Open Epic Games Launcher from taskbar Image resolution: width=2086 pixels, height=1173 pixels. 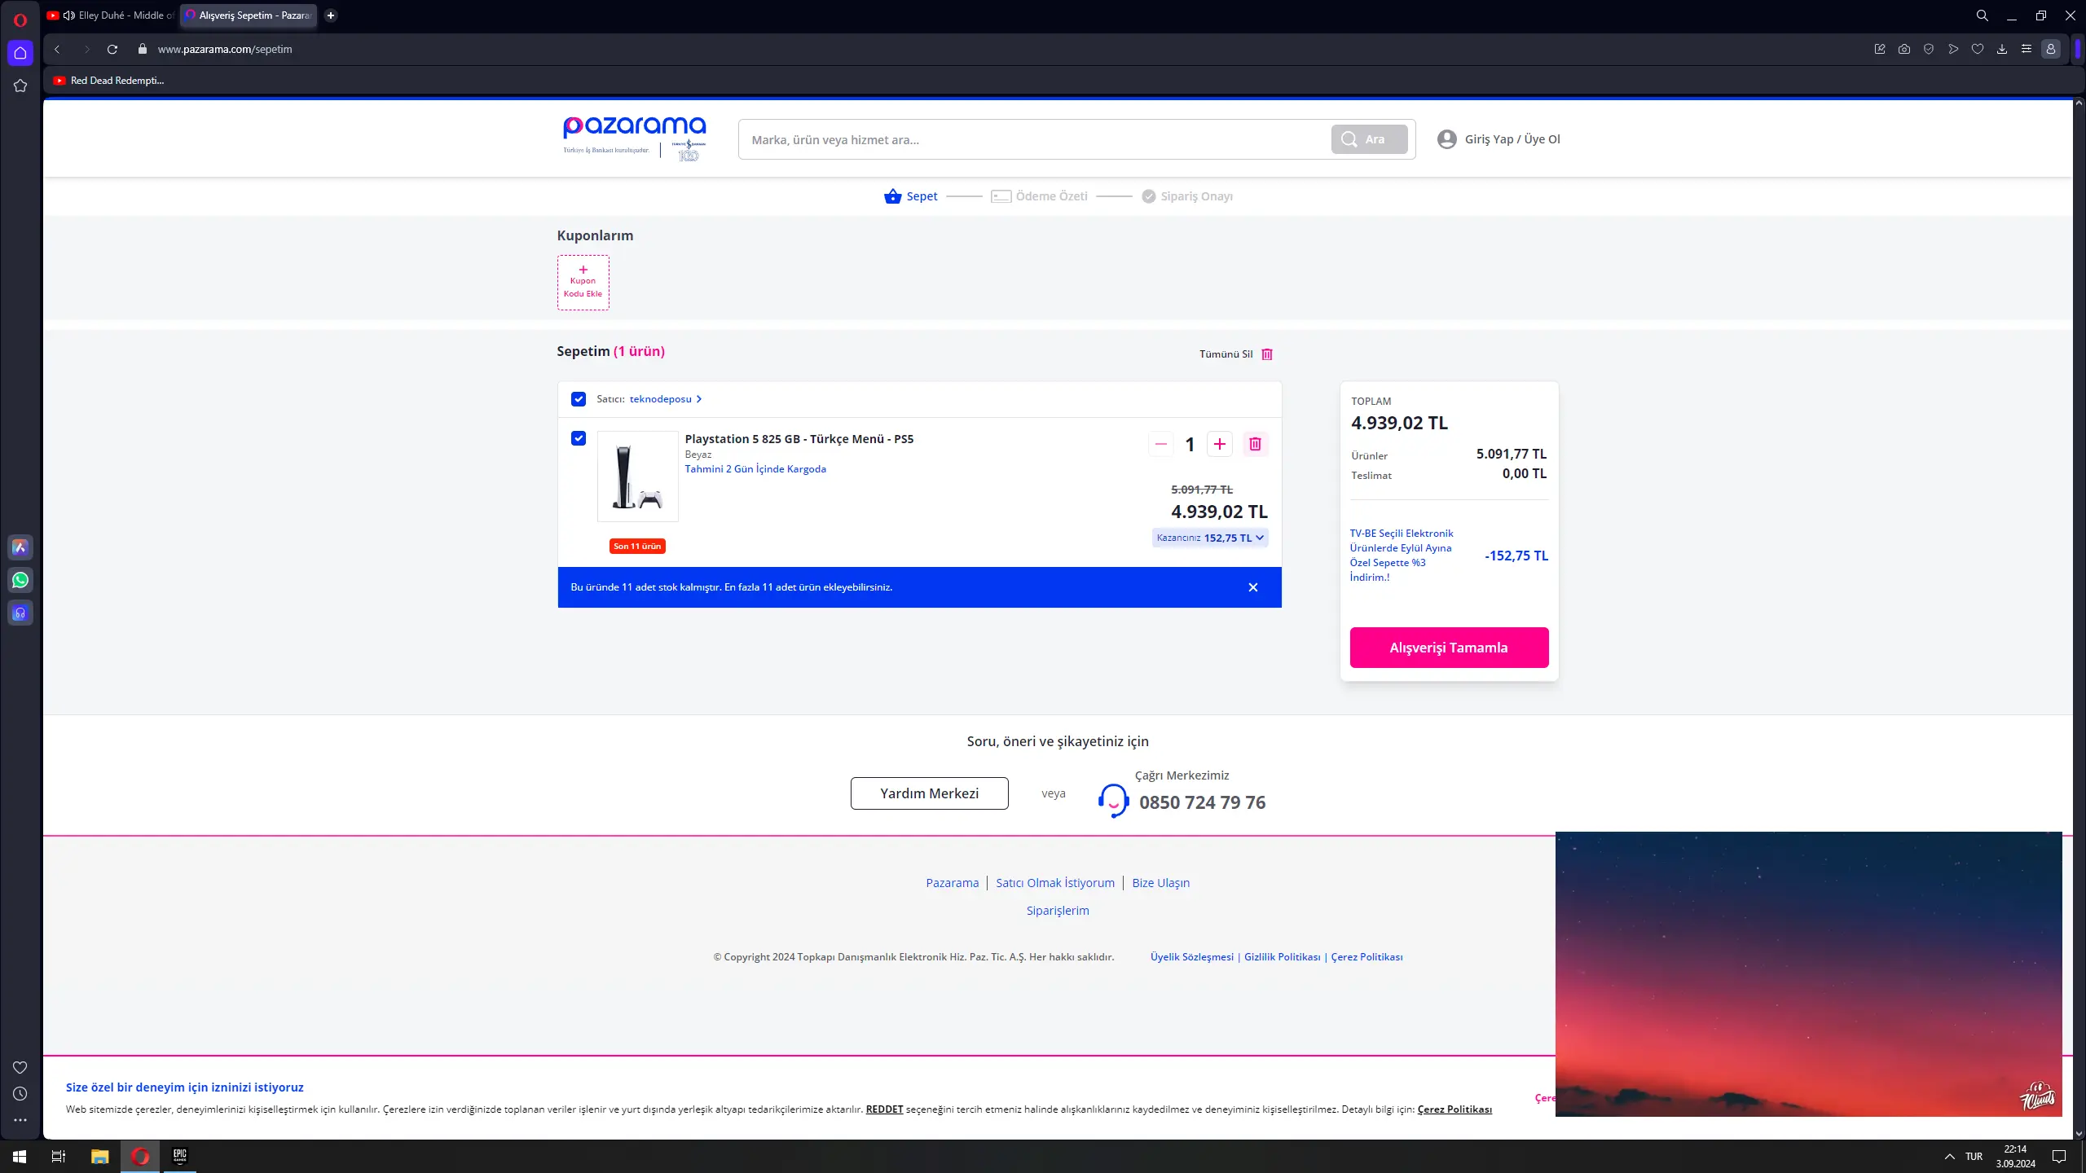[x=179, y=1156]
